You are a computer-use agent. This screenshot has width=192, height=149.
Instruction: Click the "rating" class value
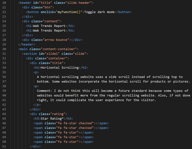point(58,114)
